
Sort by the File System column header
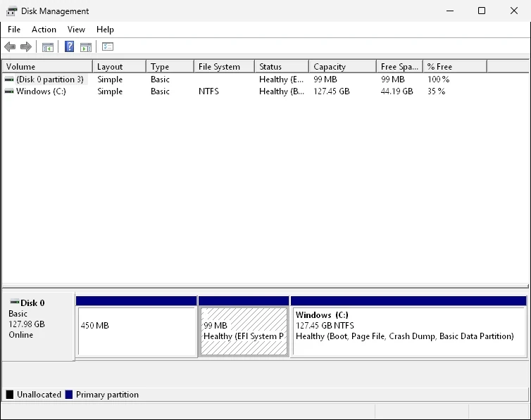(x=225, y=67)
